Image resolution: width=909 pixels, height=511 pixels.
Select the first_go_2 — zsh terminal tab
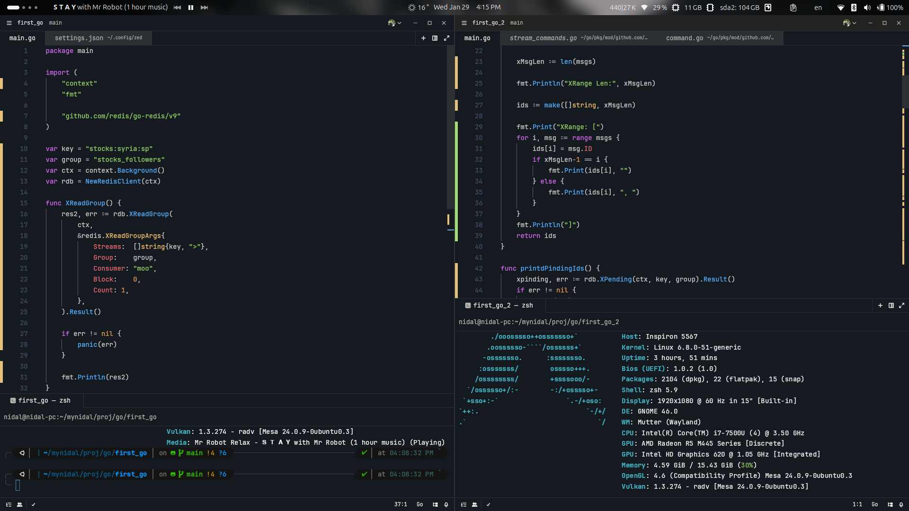click(x=499, y=306)
